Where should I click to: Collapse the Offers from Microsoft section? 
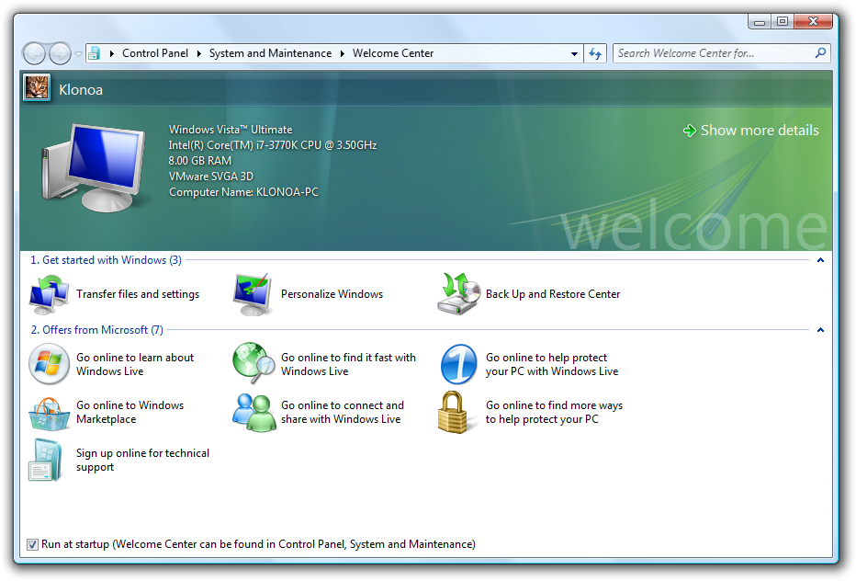pyautogui.click(x=820, y=330)
